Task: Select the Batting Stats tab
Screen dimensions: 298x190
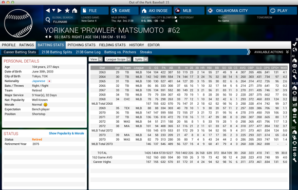Action: click(51, 45)
